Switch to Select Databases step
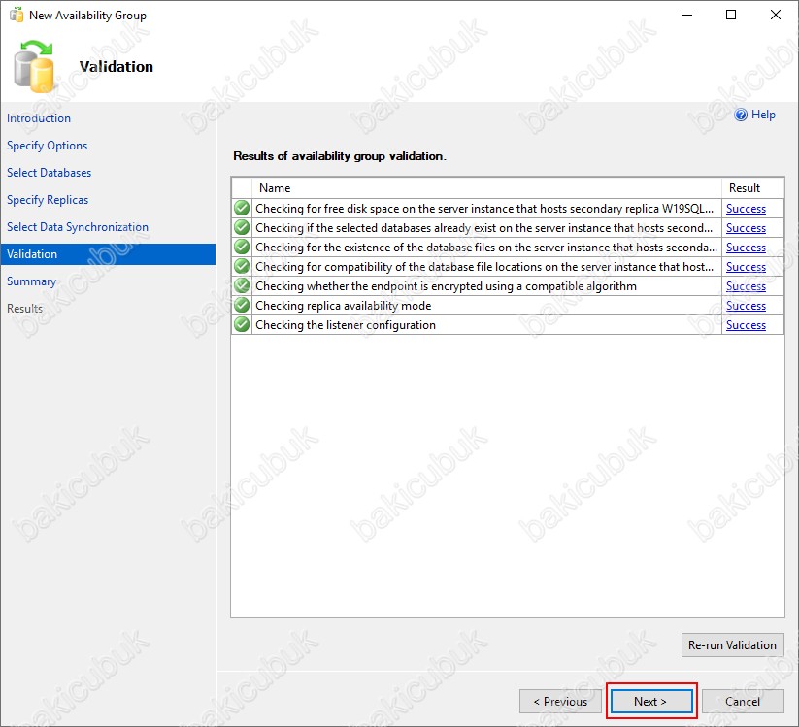Screen dimensions: 799x727 (49, 173)
